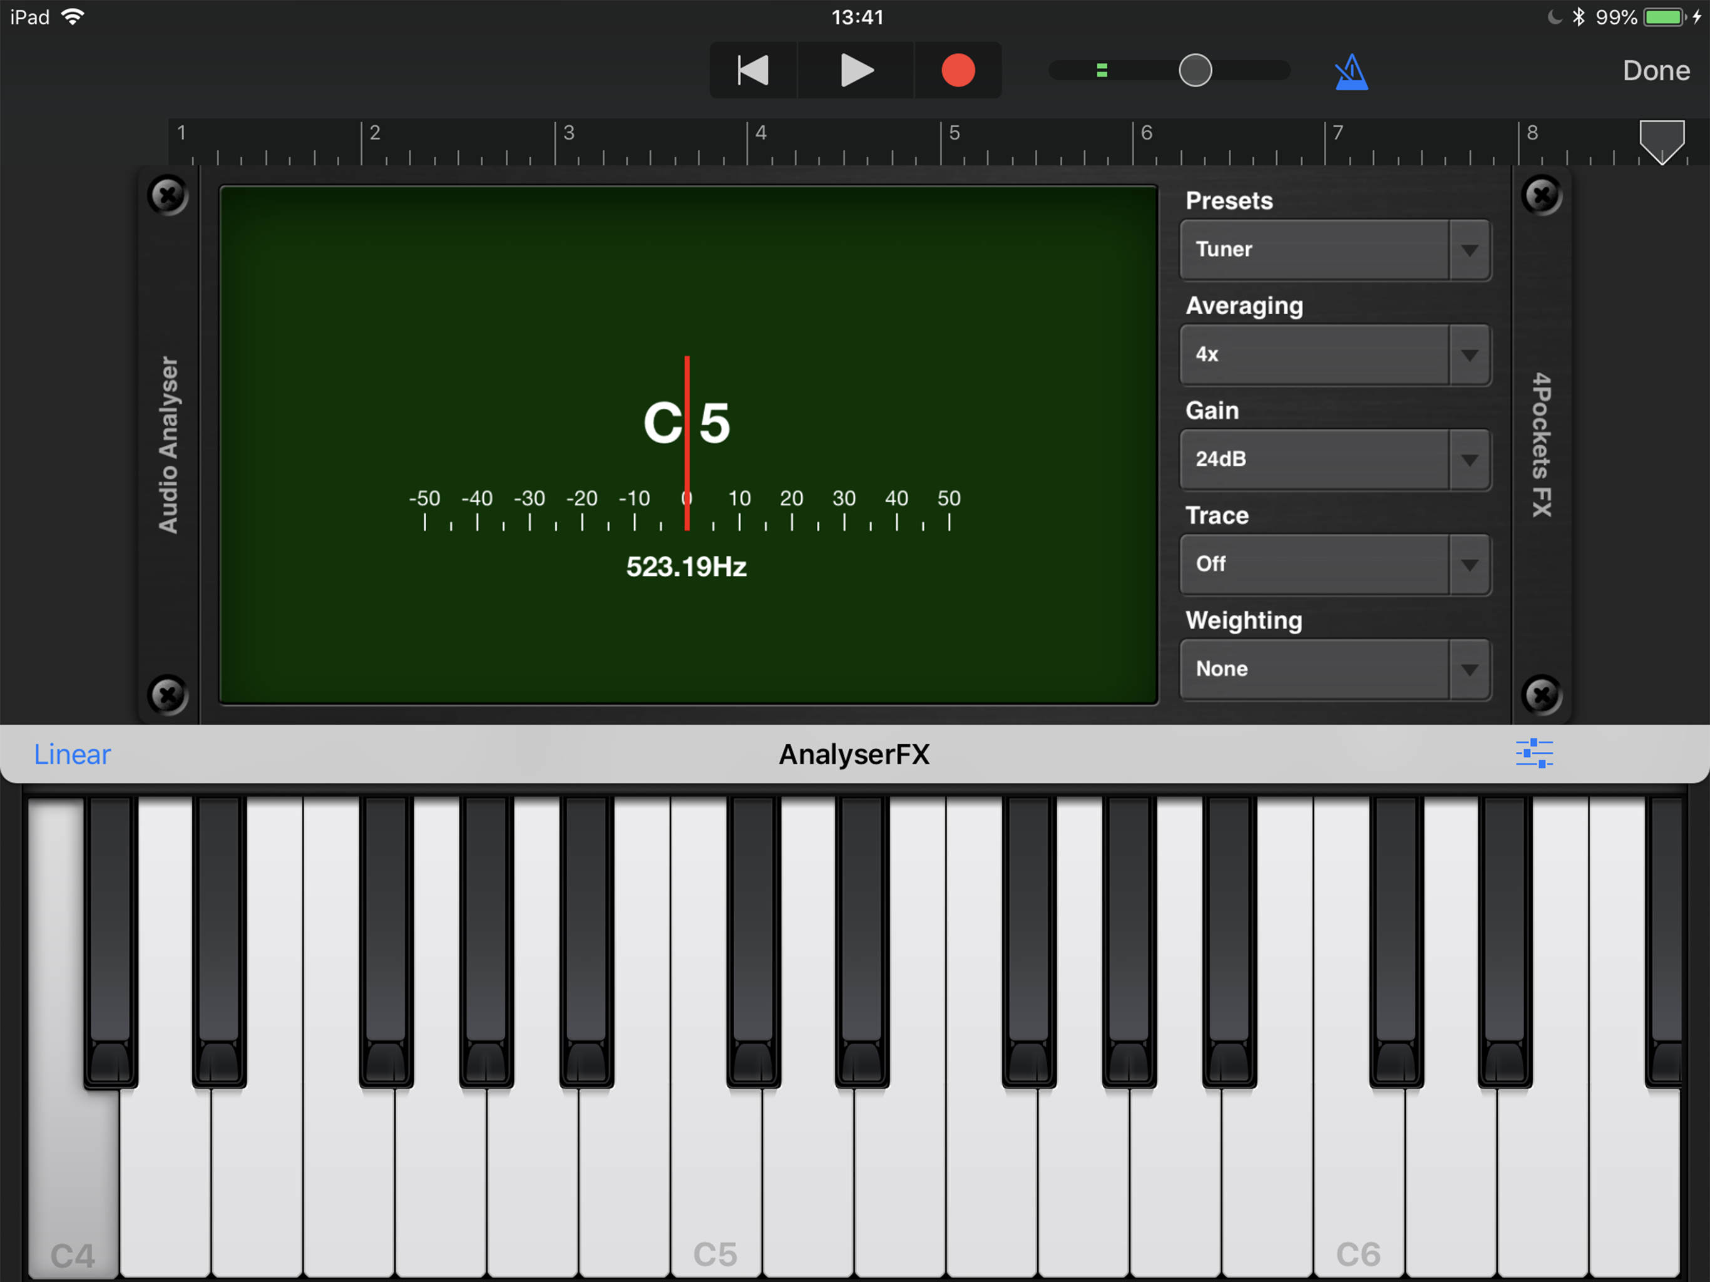
Task: Click the master volume slider knob
Action: (x=1194, y=70)
